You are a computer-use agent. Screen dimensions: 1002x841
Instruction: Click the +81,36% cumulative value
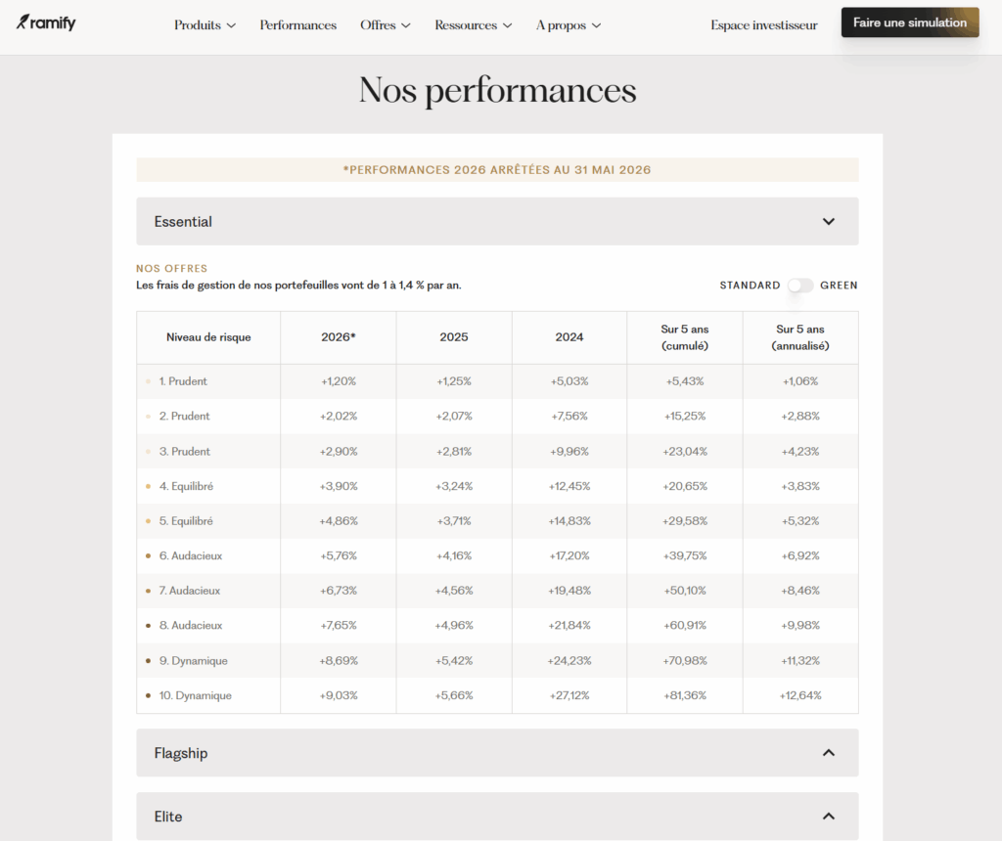pyautogui.click(x=684, y=695)
